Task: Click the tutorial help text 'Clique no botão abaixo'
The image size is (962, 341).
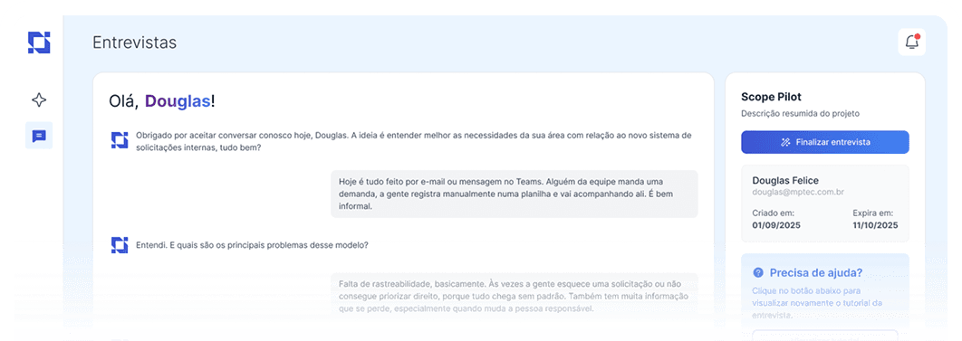Action: point(816,302)
